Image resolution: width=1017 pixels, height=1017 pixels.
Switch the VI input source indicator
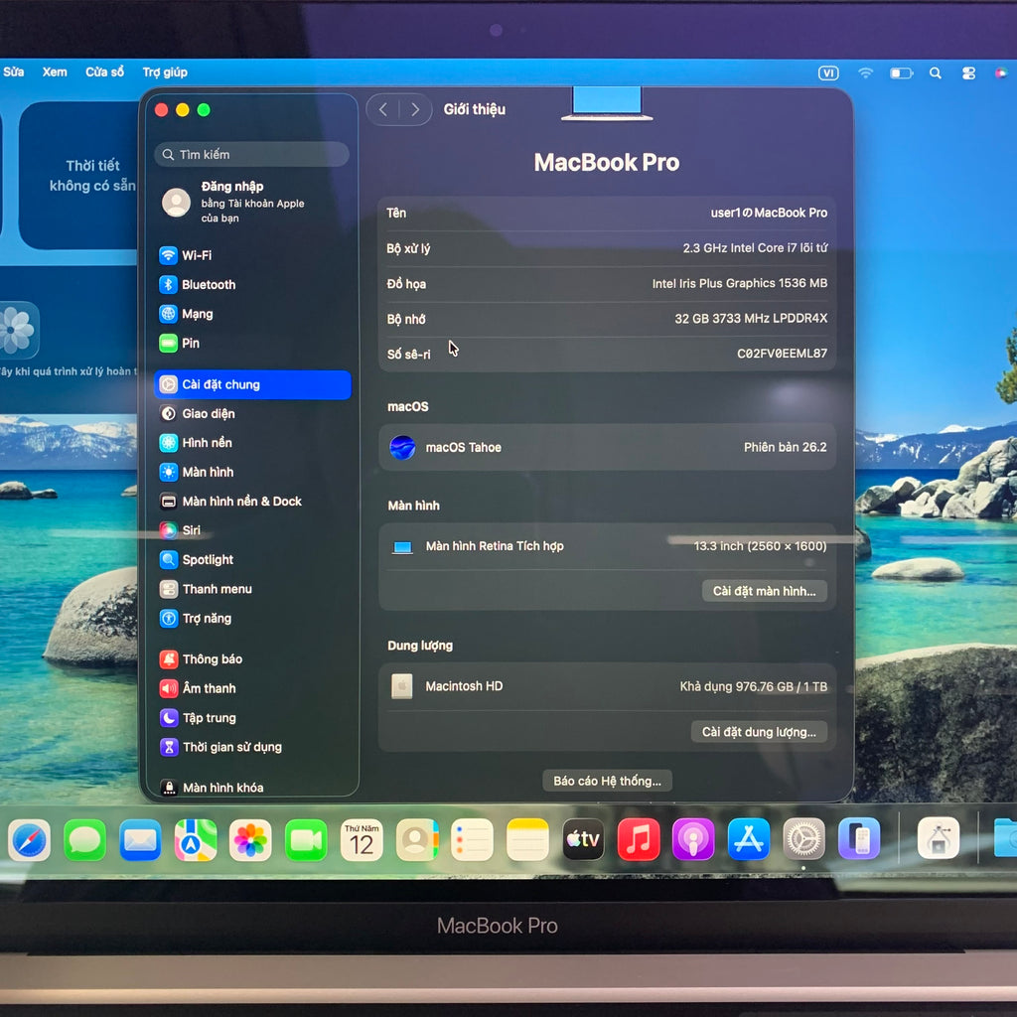tap(828, 73)
